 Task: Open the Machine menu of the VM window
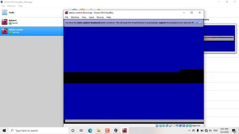(75, 17)
